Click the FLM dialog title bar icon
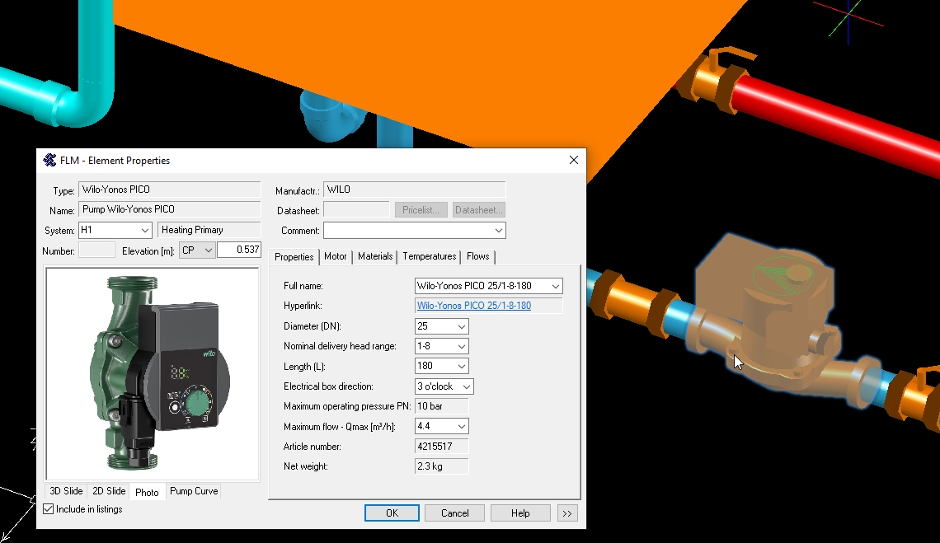The height and width of the screenshot is (543, 940). (x=49, y=160)
